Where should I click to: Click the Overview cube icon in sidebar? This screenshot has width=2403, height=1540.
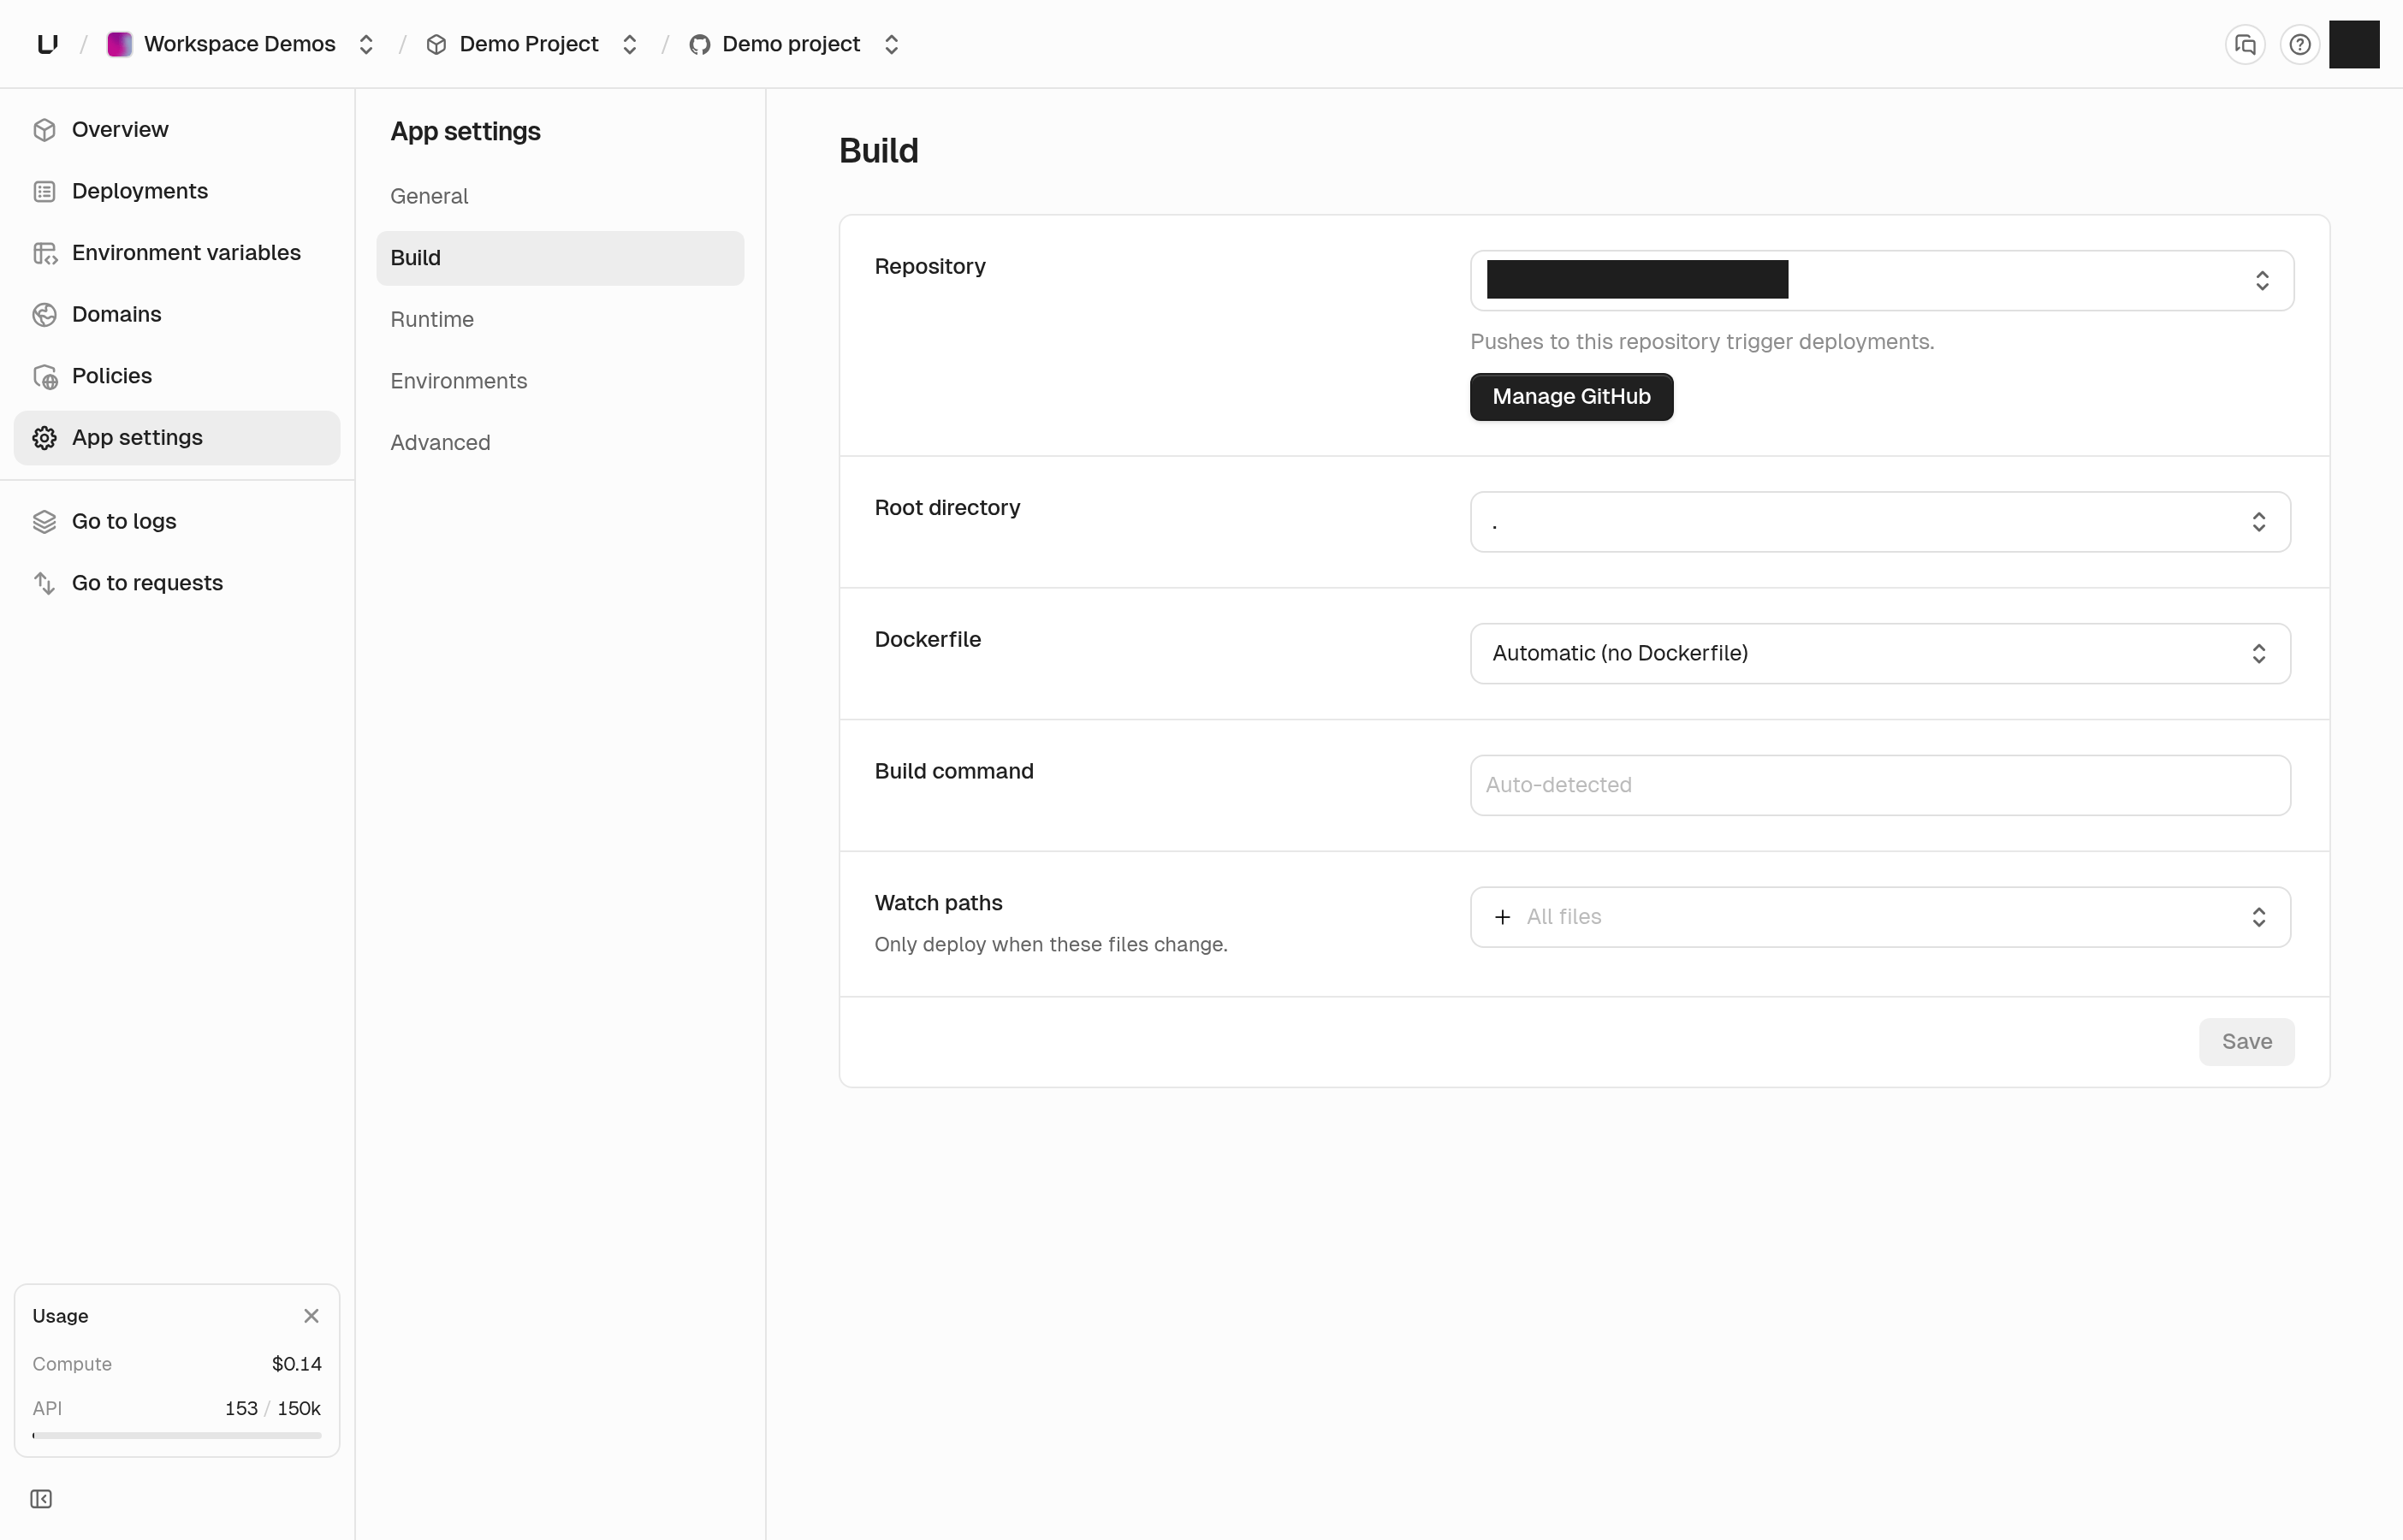click(x=44, y=130)
